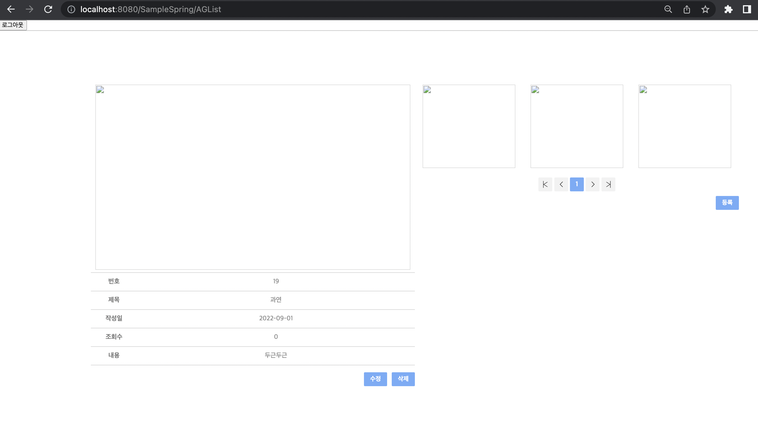This screenshot has height=422, width=758.
Task: Go to next gallery page
Action: pyautogui.click(x=592, y=184)
